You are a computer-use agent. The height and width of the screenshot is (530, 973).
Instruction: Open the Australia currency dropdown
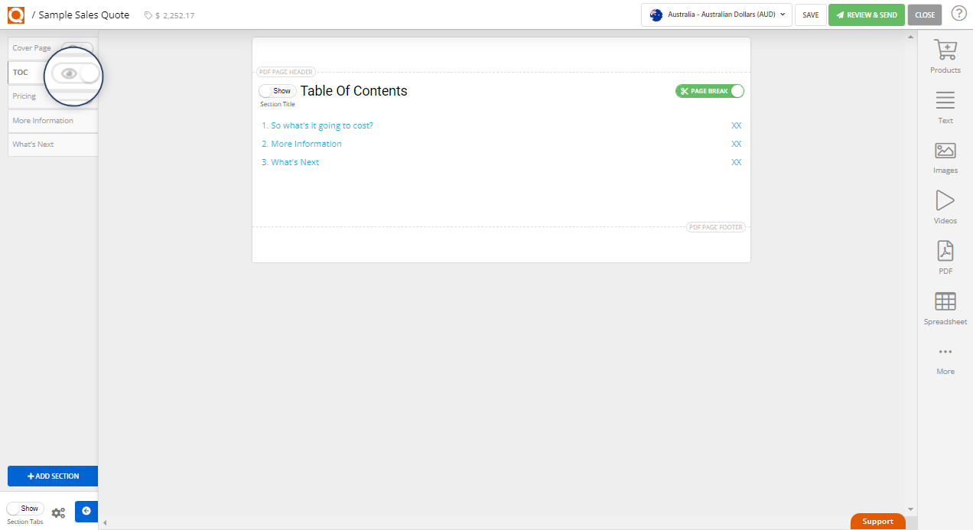(715, 14)
